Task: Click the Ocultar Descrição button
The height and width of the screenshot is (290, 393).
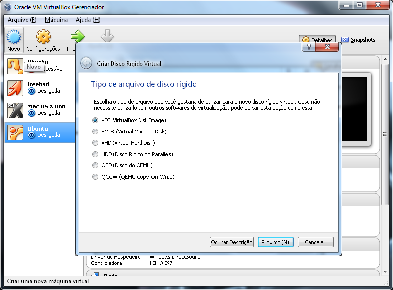Action: click(x=232, y=242)
